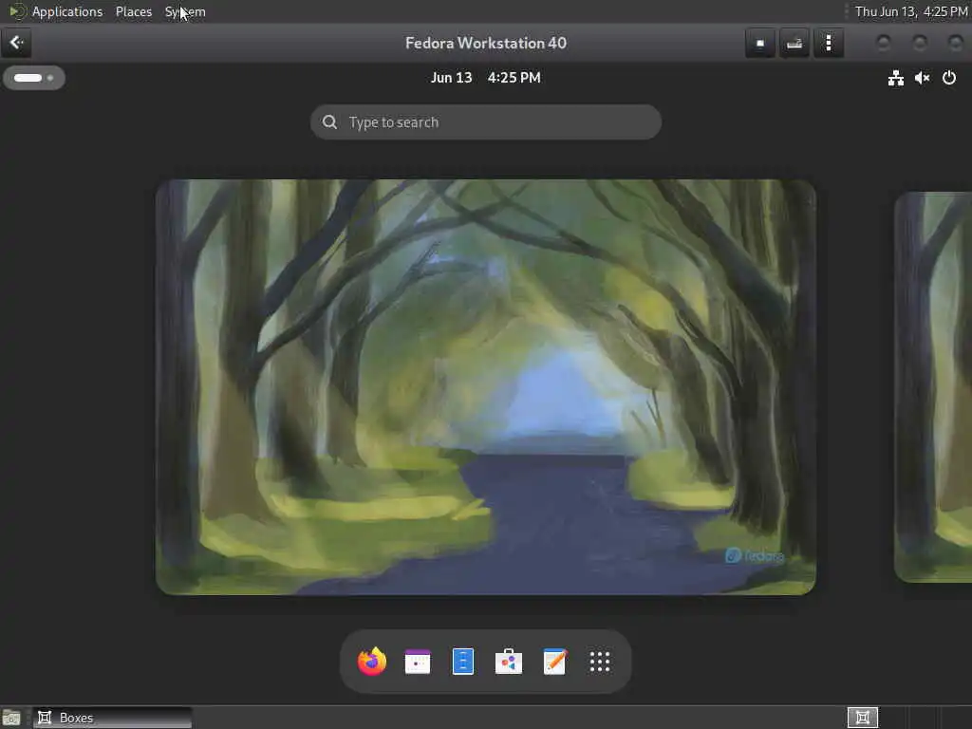Click the Thu Jun 13 panel clock
Screen dimensions: 972x729
click(910, 11)
